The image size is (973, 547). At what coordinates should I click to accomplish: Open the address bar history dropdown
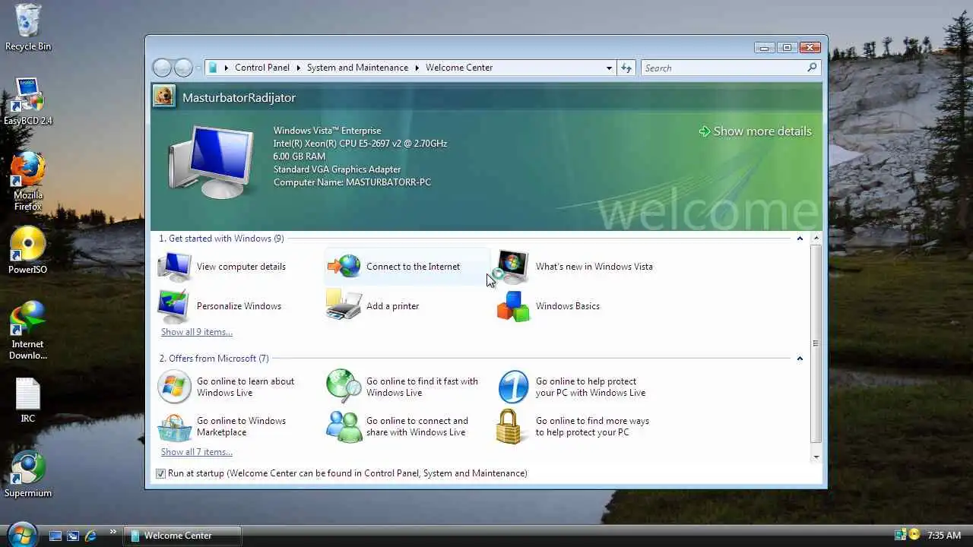point(609,68)
